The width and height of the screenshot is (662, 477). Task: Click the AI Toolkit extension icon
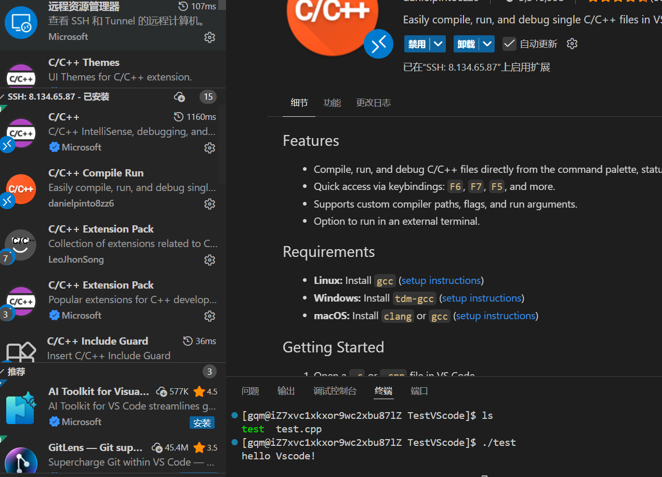(x=21, y=408)
